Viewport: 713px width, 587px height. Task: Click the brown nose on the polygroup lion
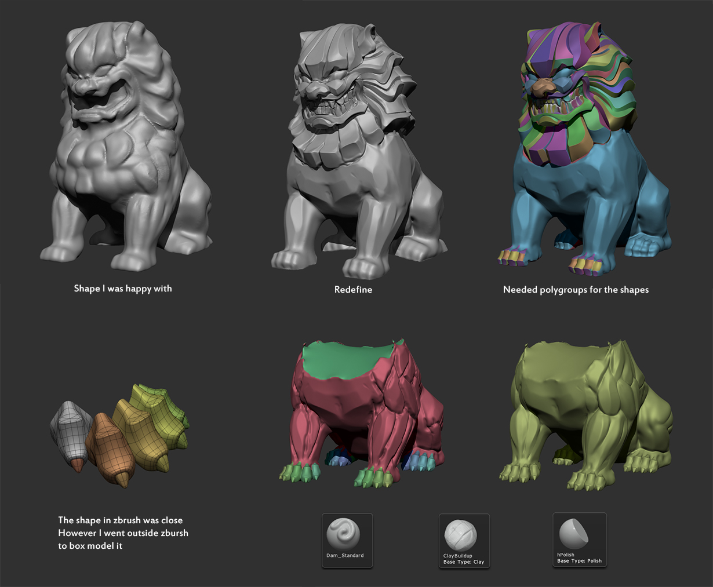(543, 87)
